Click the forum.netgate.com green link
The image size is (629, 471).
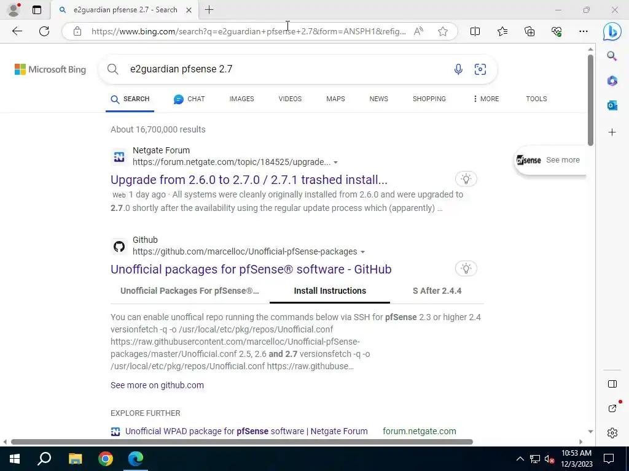(419, 431)
